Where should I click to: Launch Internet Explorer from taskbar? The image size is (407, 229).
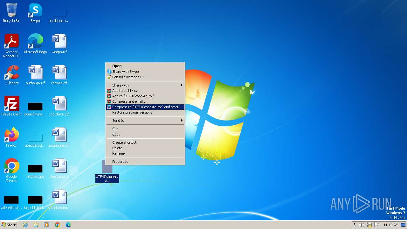pos(25,225)
